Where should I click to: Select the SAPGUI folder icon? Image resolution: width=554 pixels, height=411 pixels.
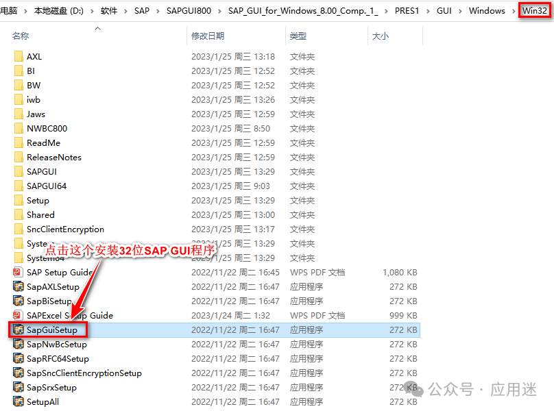coord(19,172)
